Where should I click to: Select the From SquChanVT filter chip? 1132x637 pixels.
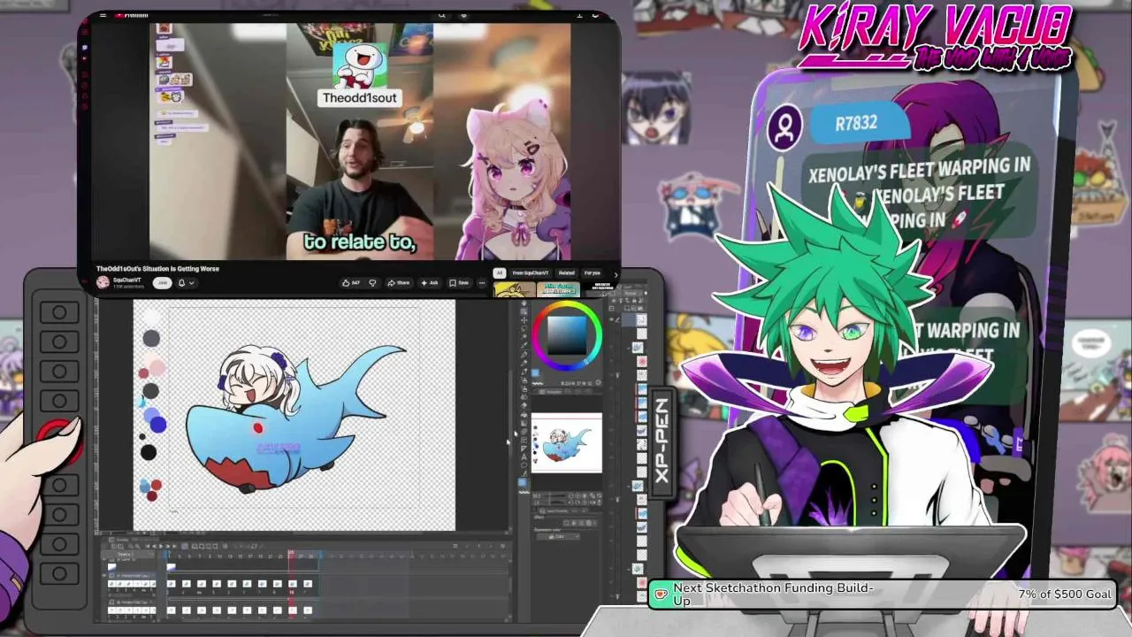531,273
